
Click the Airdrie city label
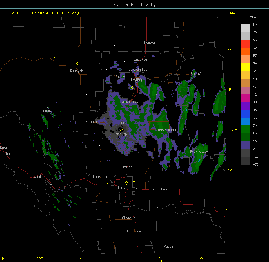pos(126,167)
